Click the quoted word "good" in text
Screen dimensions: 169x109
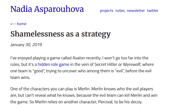39,71
